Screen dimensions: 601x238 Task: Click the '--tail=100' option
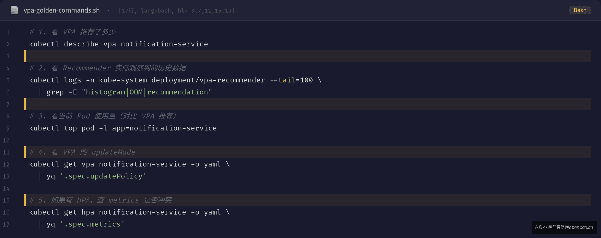(x=291, y=80)
